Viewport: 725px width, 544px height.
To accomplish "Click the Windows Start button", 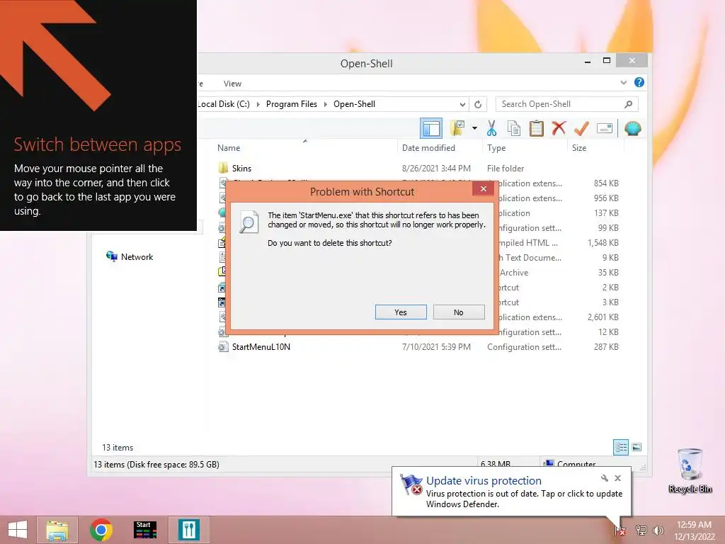I will [x=18, y=530].
